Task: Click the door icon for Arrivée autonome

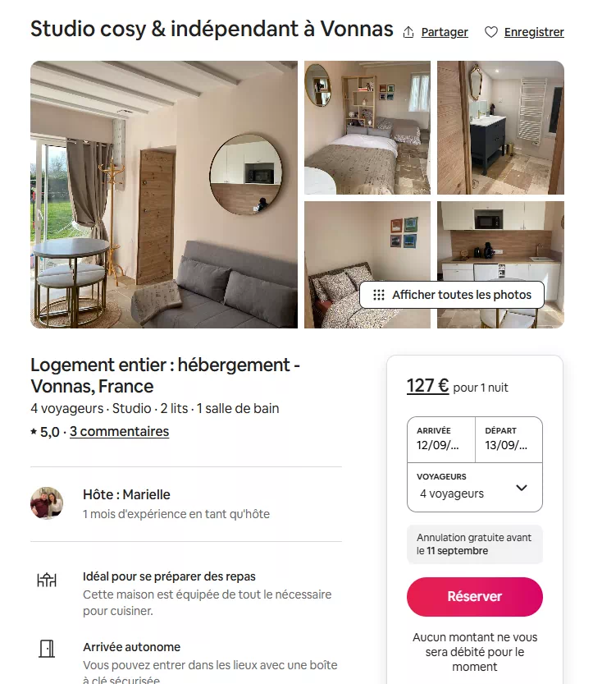Action: (47, 649)
